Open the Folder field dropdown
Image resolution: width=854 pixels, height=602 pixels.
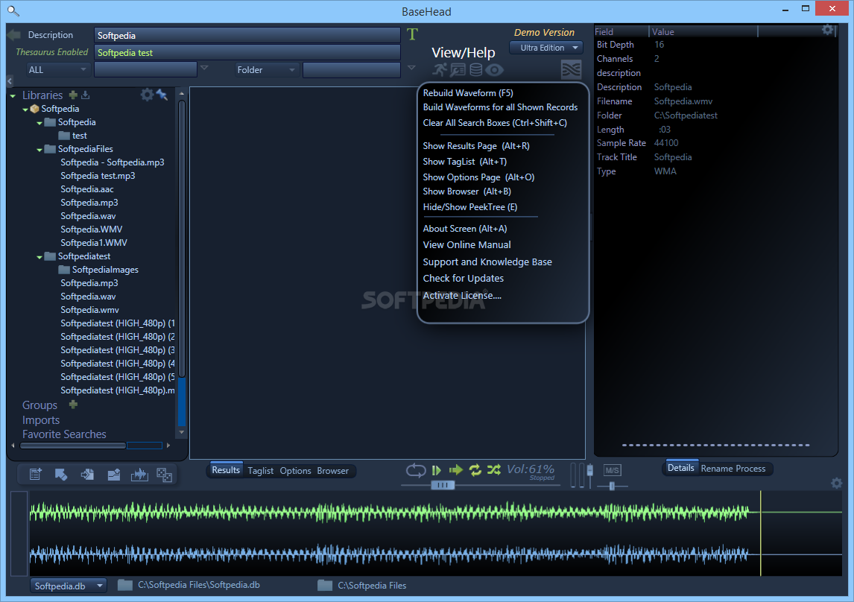click(266, 70)
